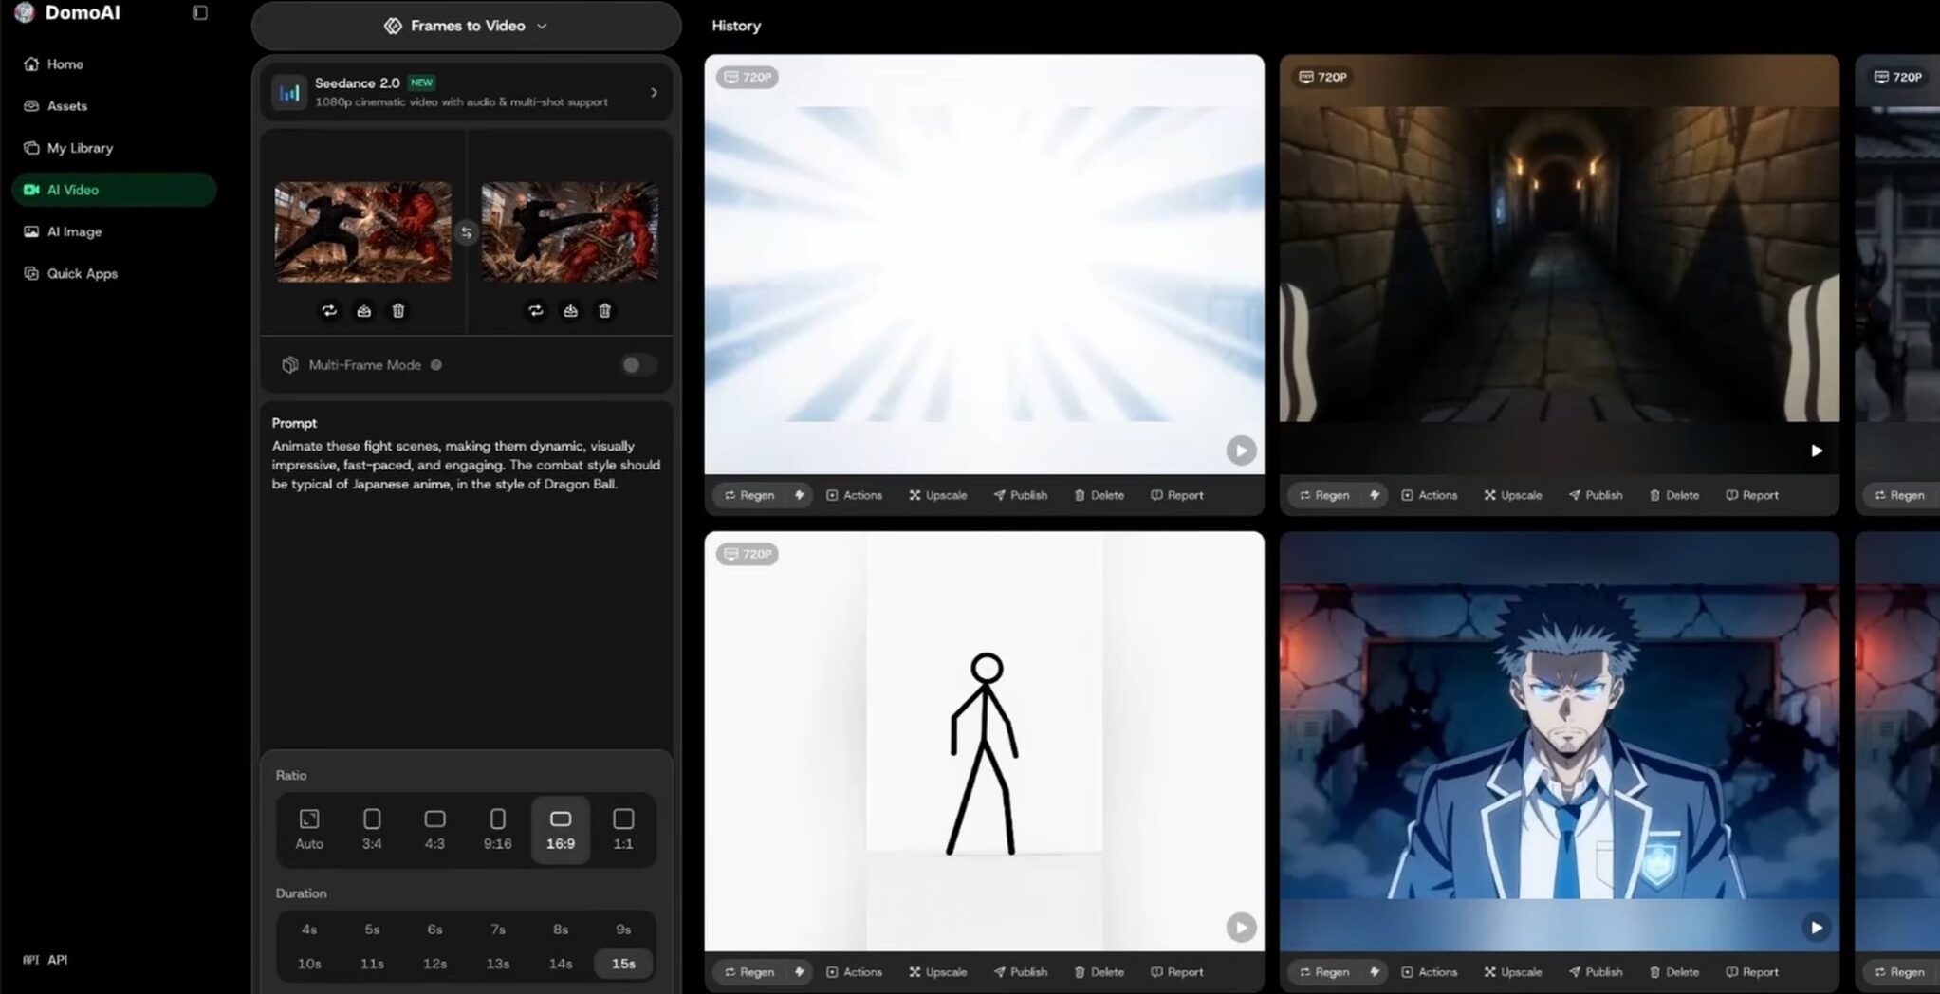Regen the white light burst video
1940x994 pixels.
pos(749,495)
